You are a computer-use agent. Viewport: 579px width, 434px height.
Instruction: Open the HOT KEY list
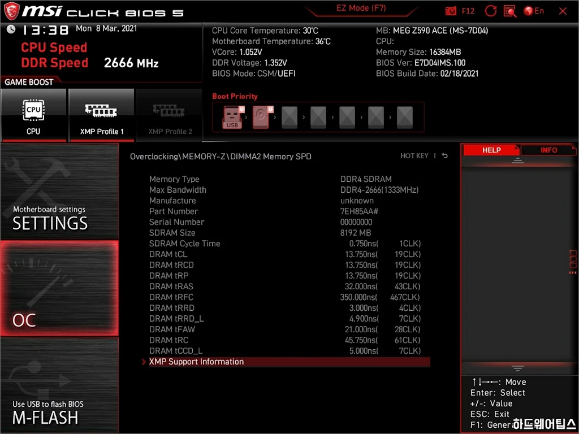pyautogui.click(x=414, y=156)
